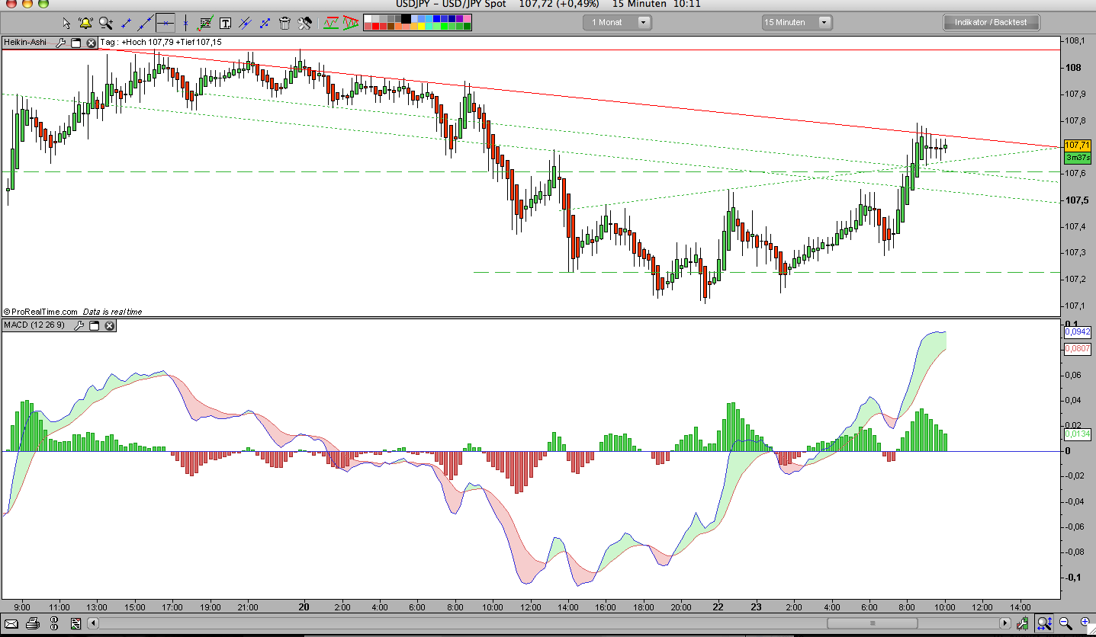Click the 108 price axis label

(x=1073, y=67)
